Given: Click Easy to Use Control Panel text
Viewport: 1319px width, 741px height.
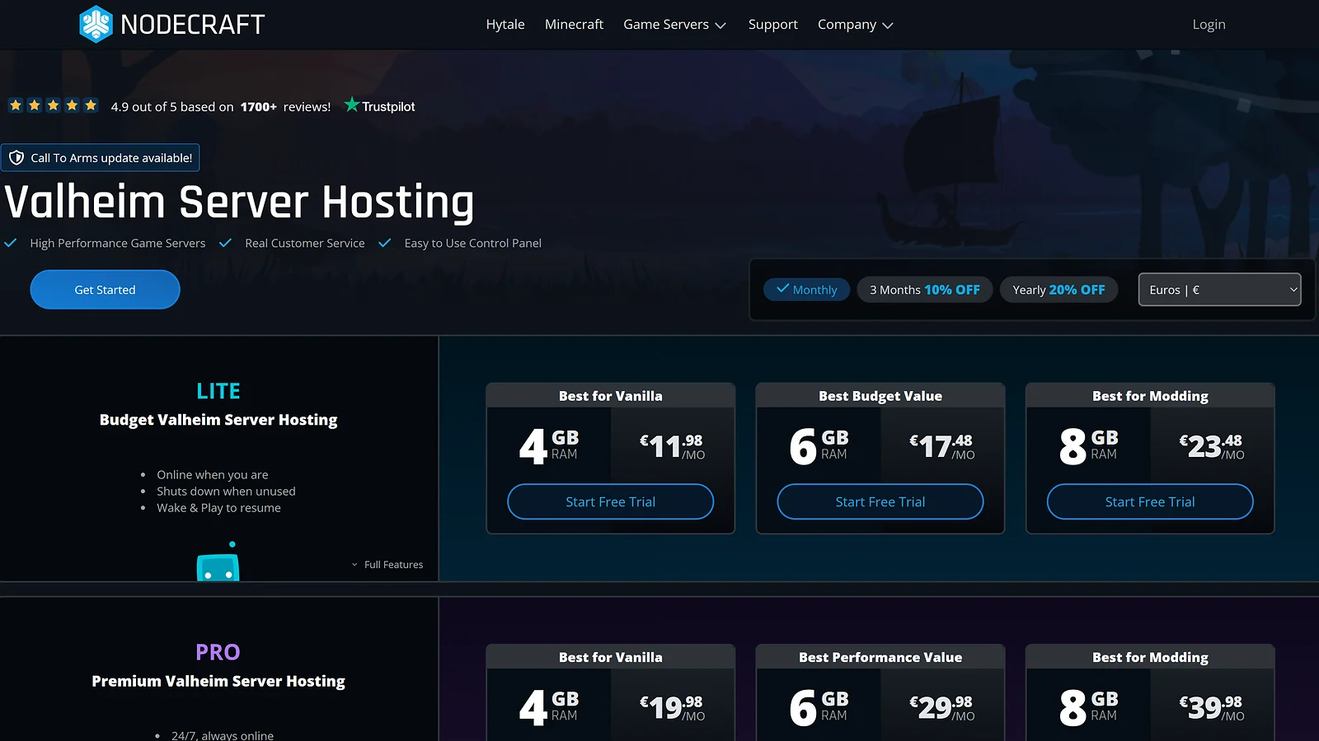Looking at the screenshot, I should 472,243.
